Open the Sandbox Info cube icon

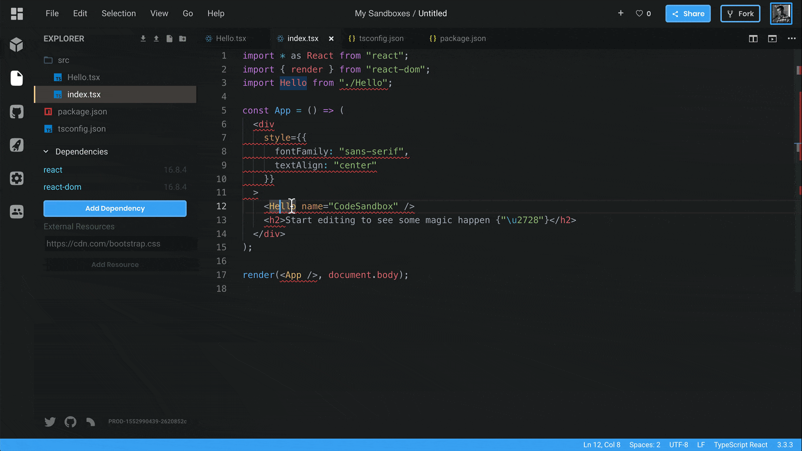17,45
